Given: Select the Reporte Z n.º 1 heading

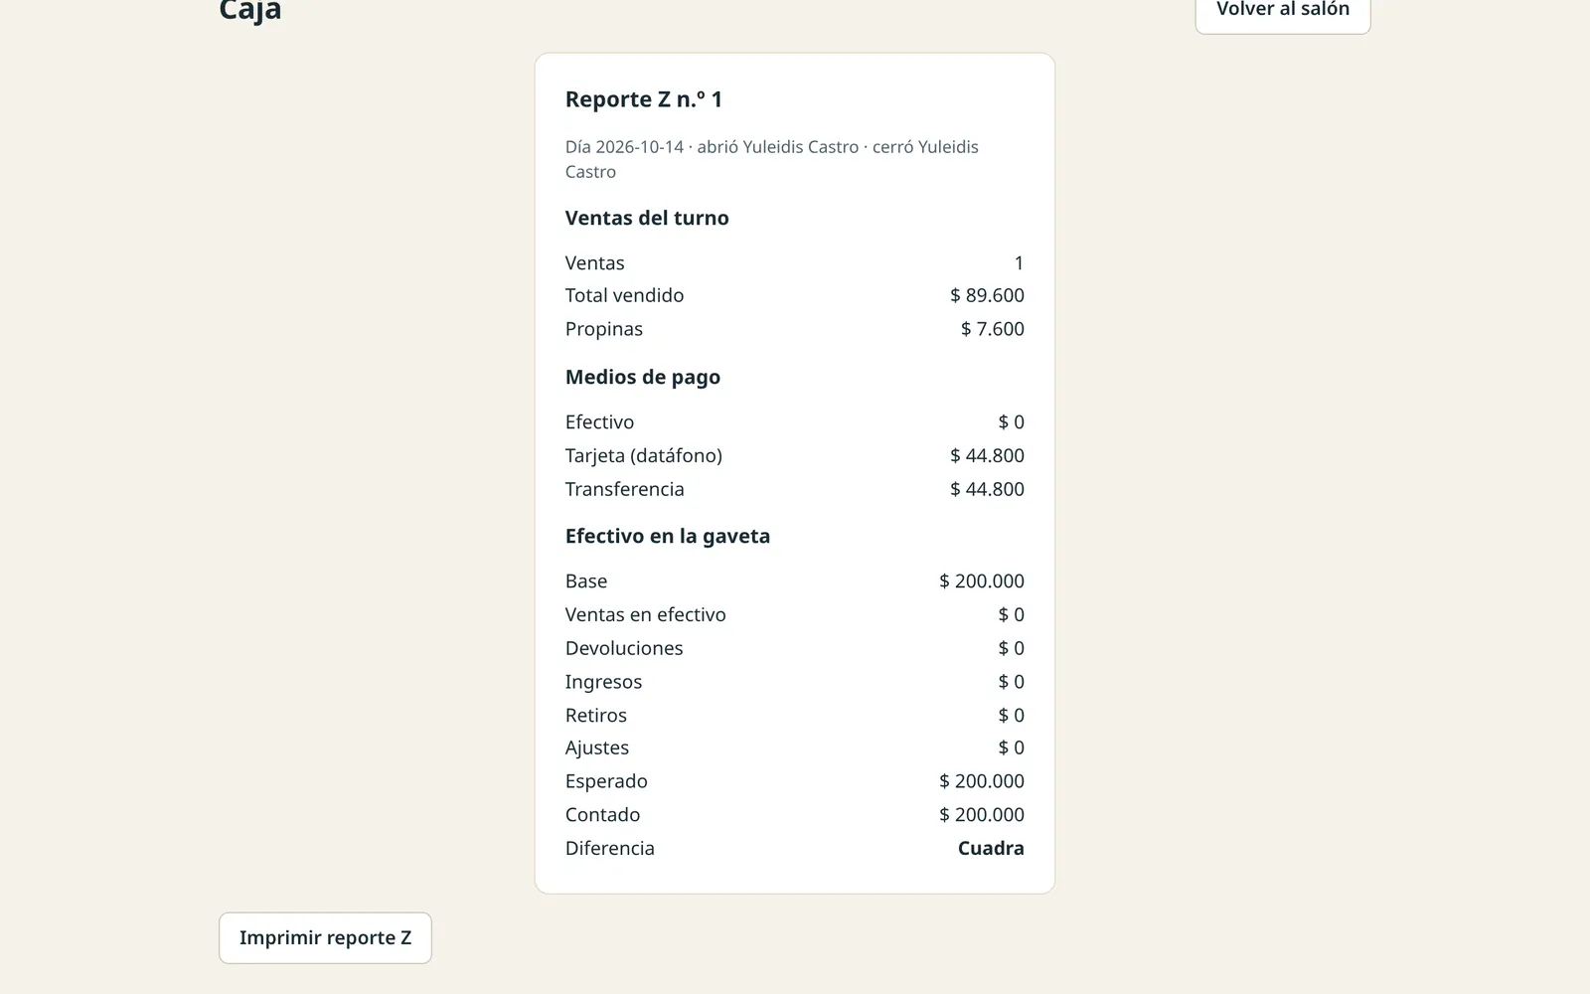Looking at the screenshot, I should click(x=644, y=99).
